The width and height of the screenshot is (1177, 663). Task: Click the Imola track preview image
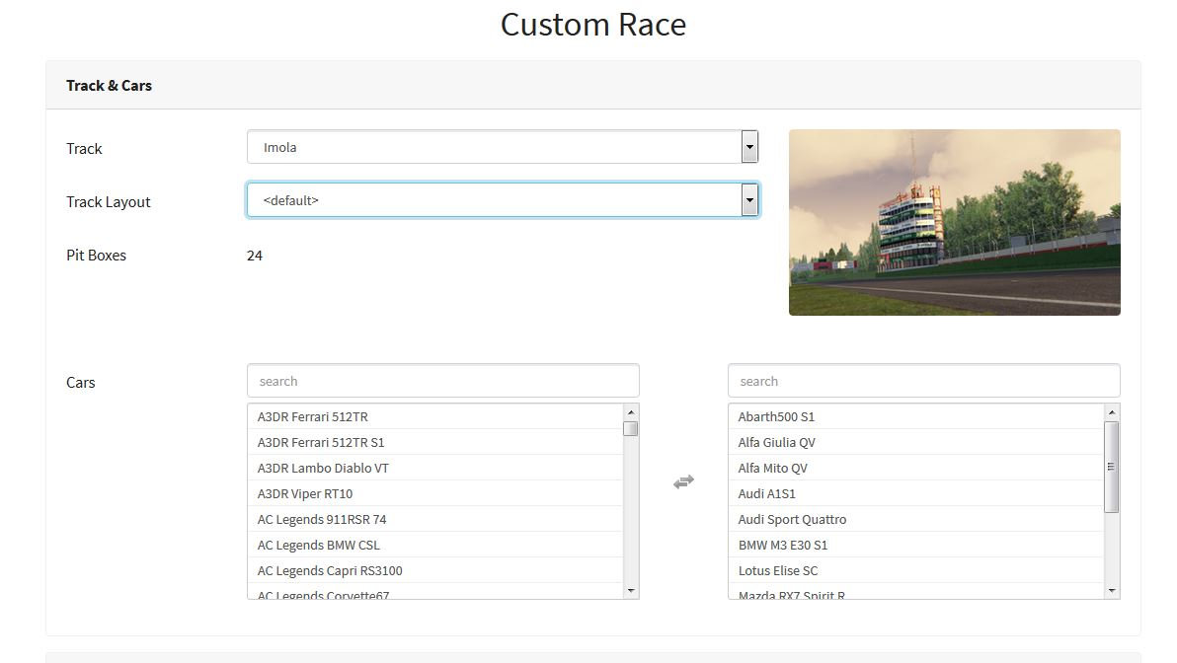[954, 222]
